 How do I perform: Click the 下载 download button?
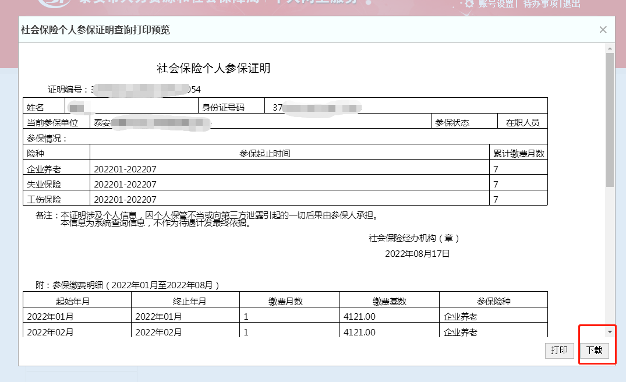tap(594, 351)
